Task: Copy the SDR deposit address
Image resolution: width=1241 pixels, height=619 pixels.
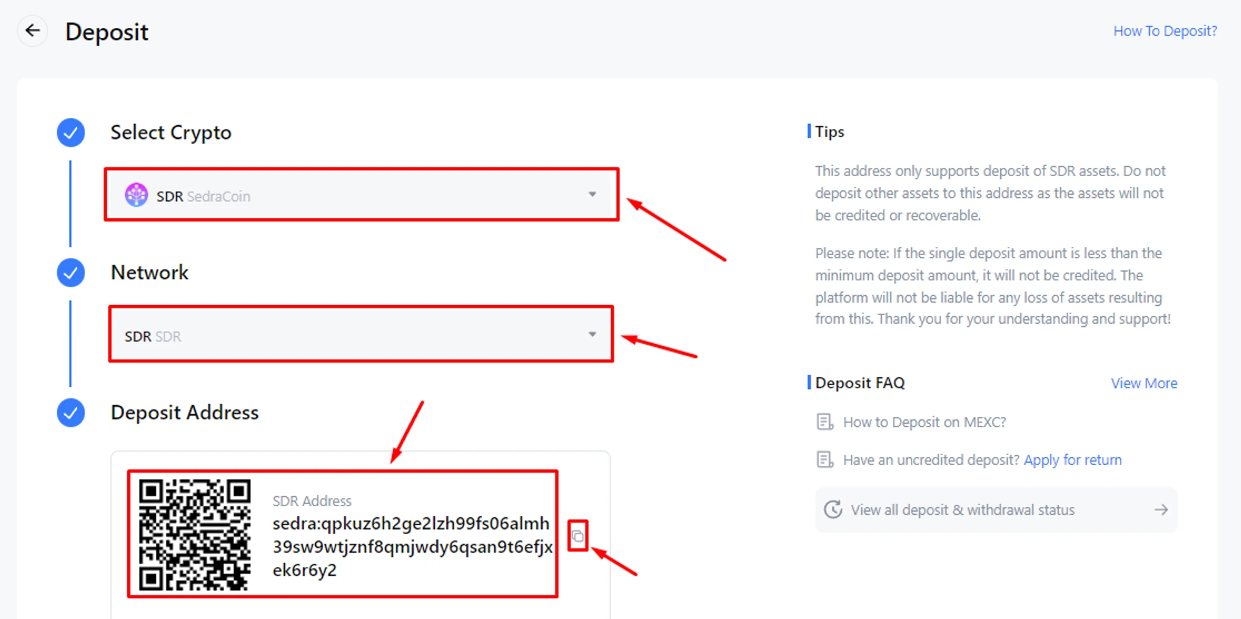Action: pyautogui.click(x=578, y=536)
